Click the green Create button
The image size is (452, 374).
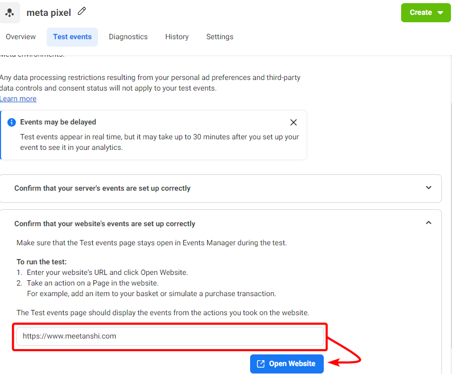[x=426, y=13]
